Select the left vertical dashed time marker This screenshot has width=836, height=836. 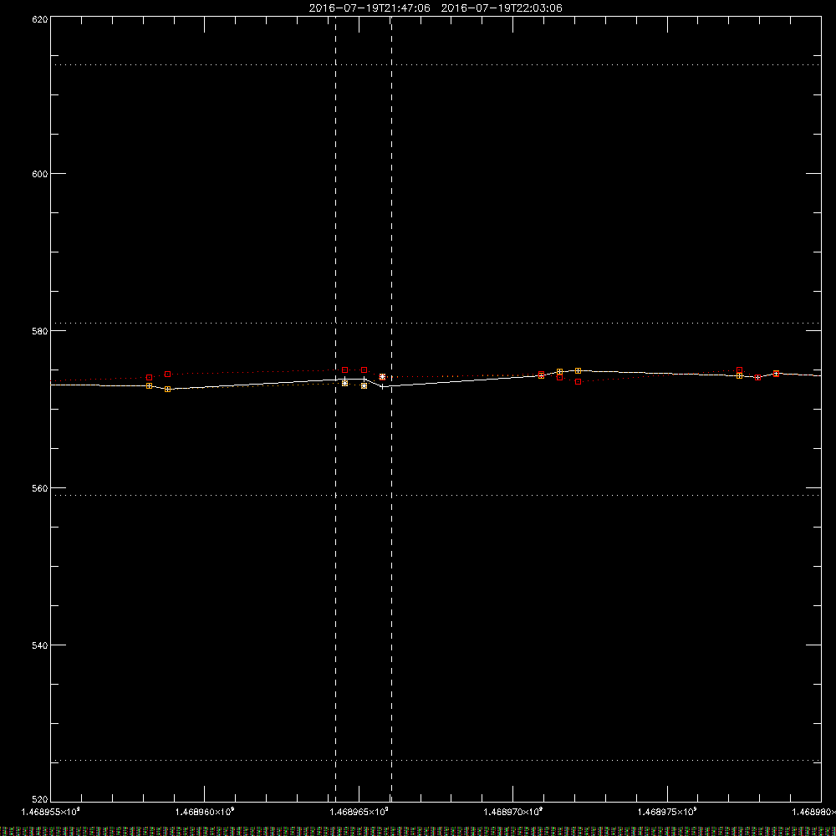click(x=335, y=409)
